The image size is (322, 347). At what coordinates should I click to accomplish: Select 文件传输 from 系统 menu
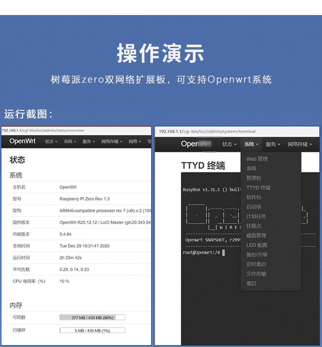[256, 274]
